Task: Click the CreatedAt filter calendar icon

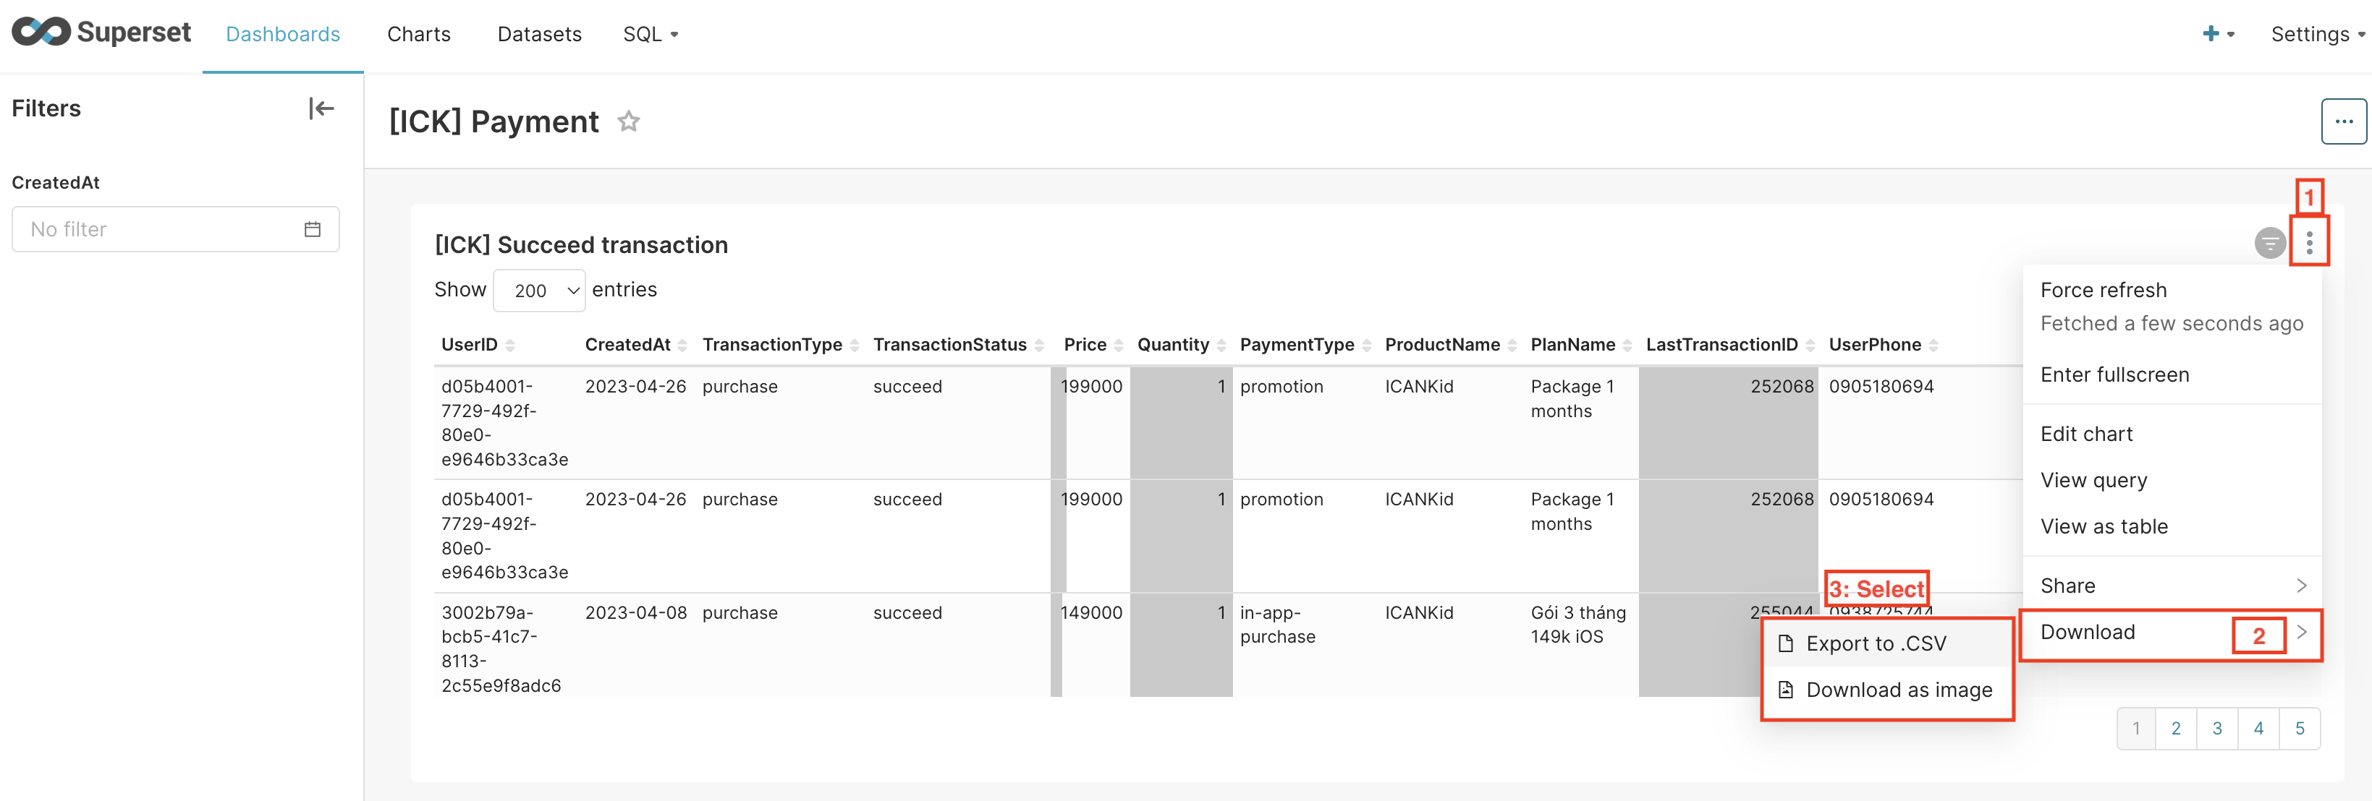Action: (x=313, y=229)
